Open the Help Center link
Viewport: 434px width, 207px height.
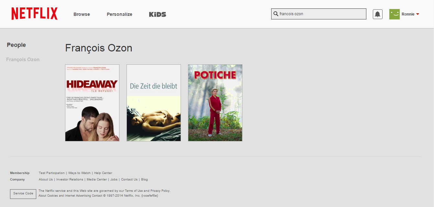coord(103,173)
